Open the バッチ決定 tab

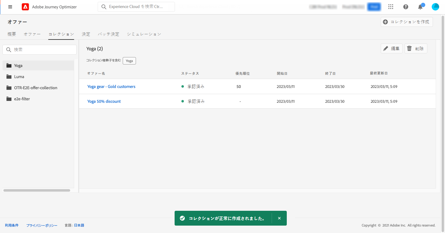[x=108, y=34]
